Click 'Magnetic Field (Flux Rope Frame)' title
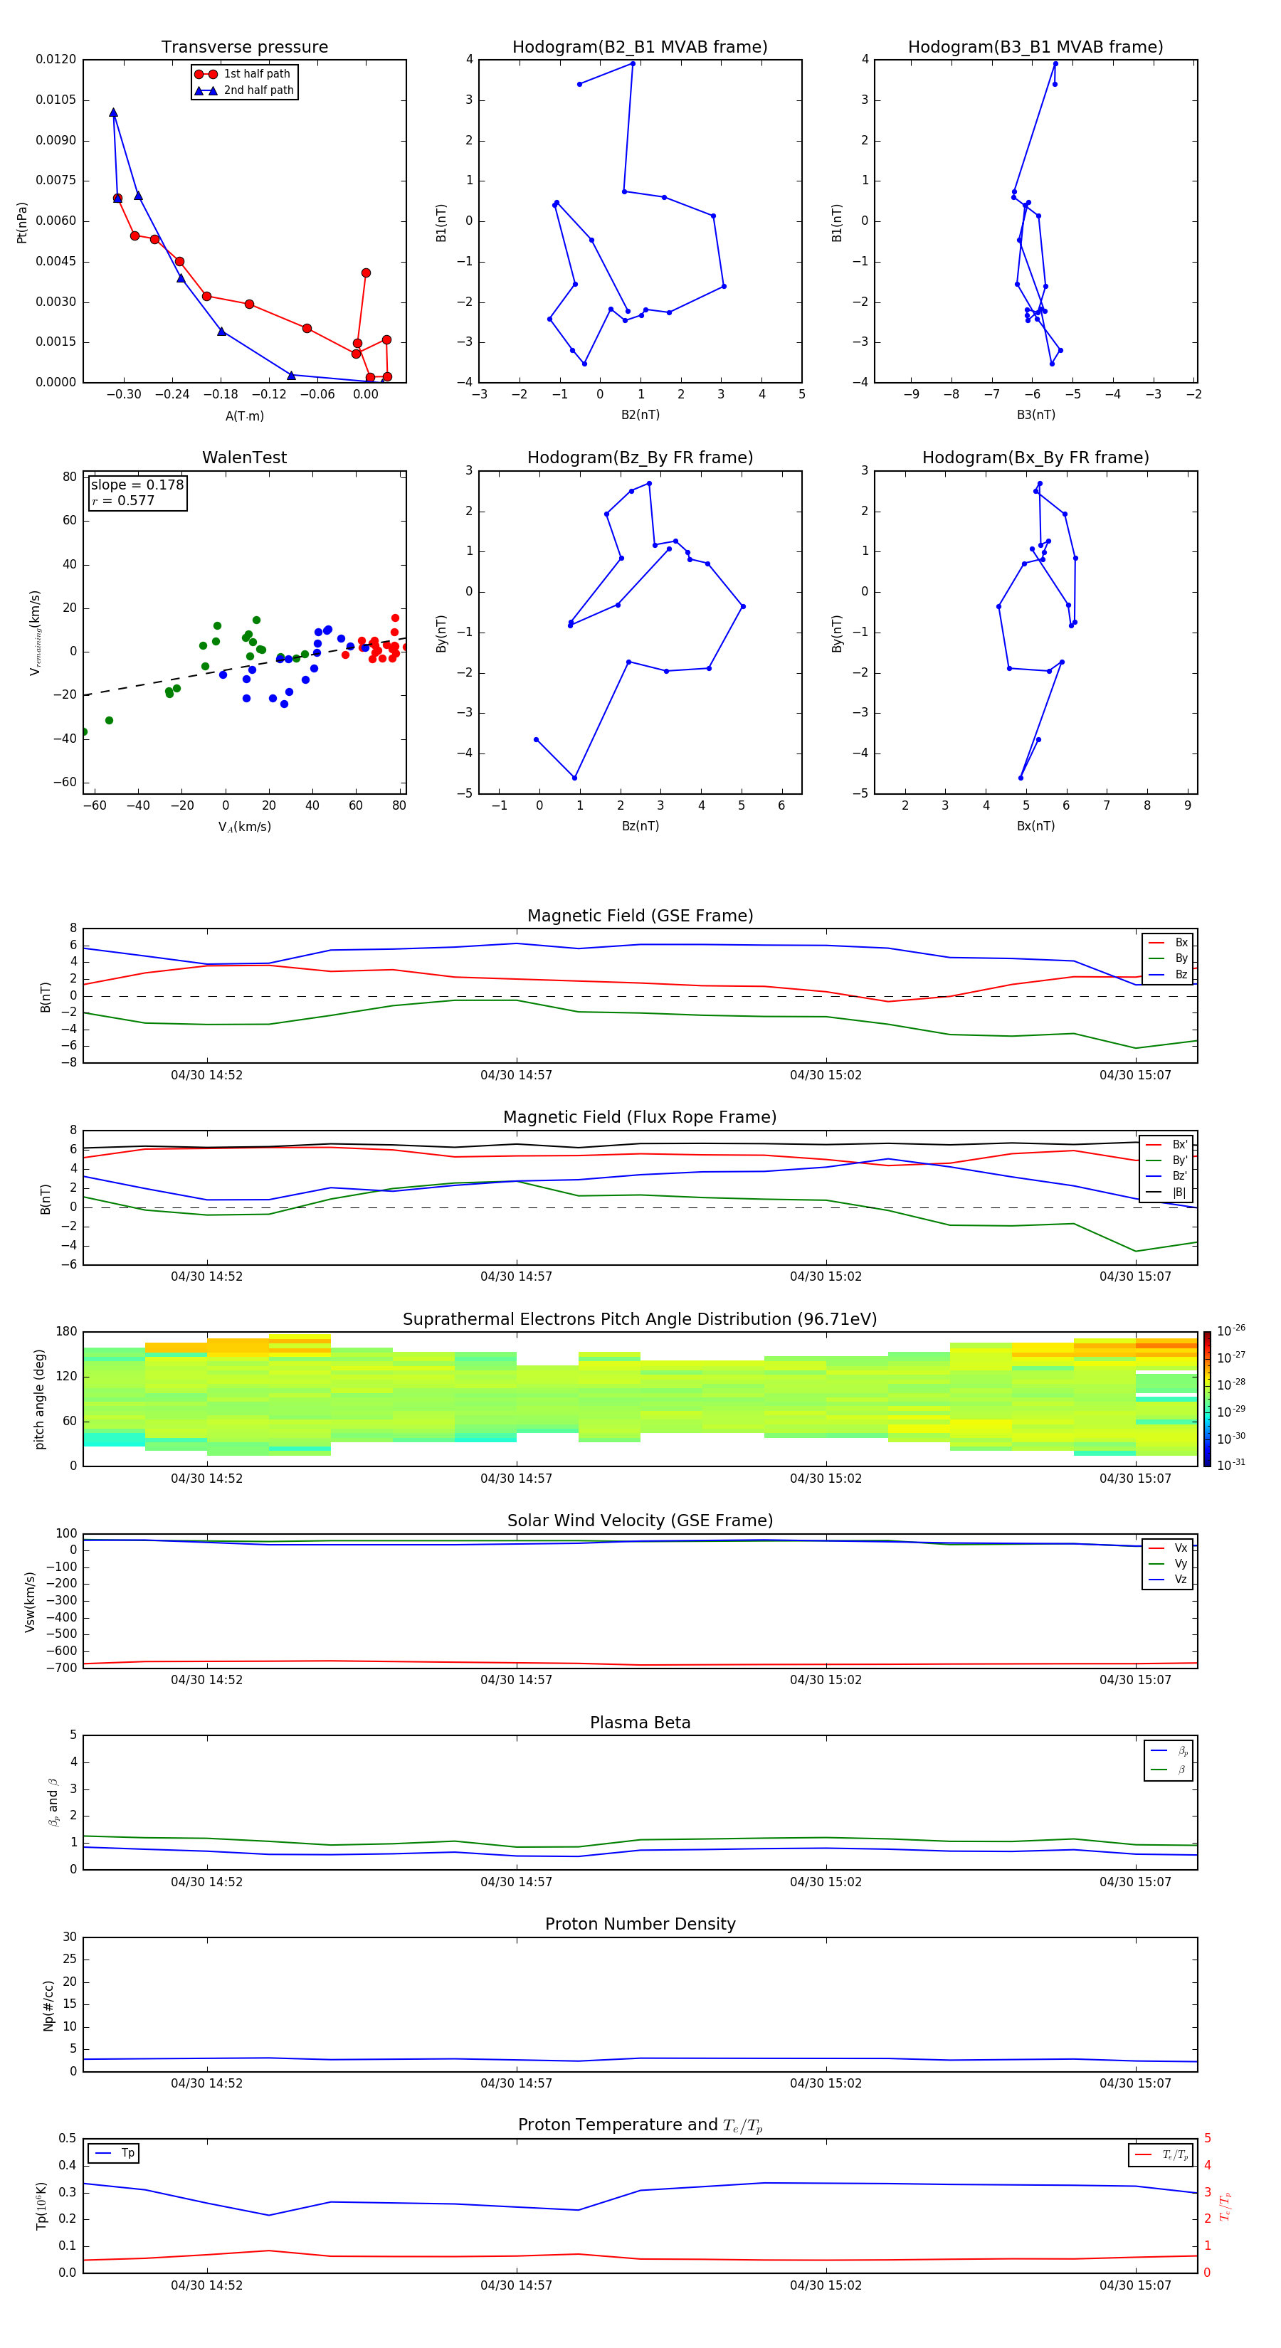Screen dimensions: 1281x2348 pos(640,1118)
